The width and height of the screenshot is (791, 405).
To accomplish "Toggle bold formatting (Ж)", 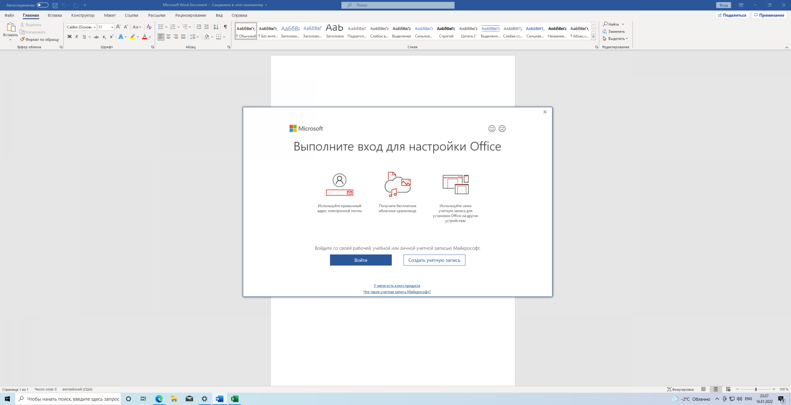I will [x=70, y=37].
